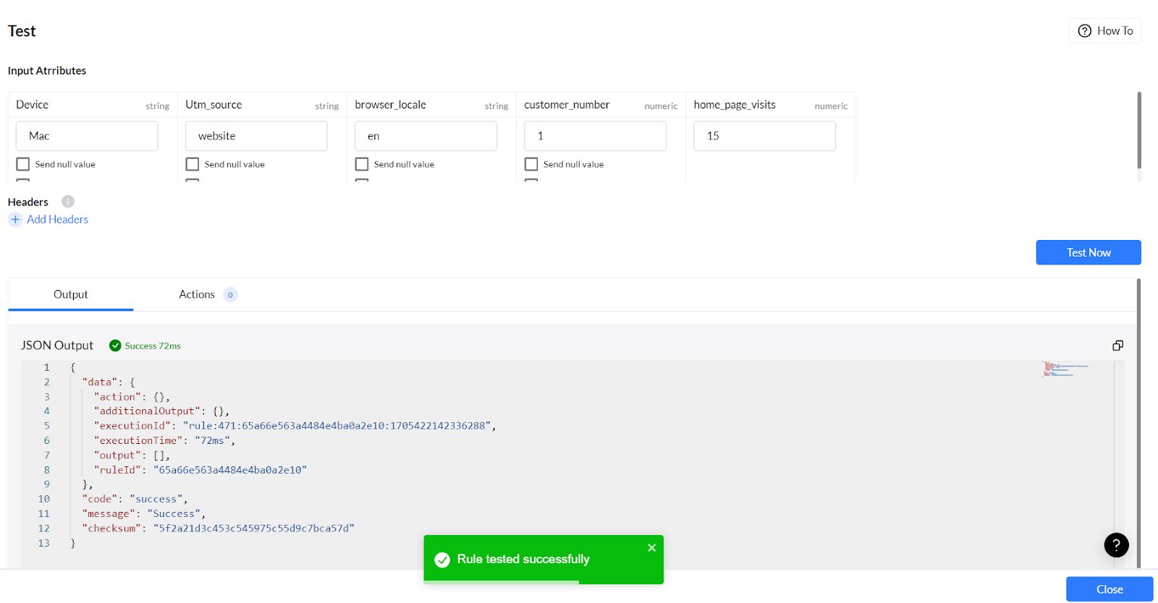This screenshot has width=1158, height=603.
Task: Edit the Device input field containing Mac
Action: pyautogui.click(x=87, y=136)
